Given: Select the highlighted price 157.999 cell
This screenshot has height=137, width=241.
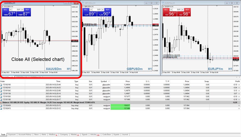Looking at the screenshot, I should coord(120,108).
